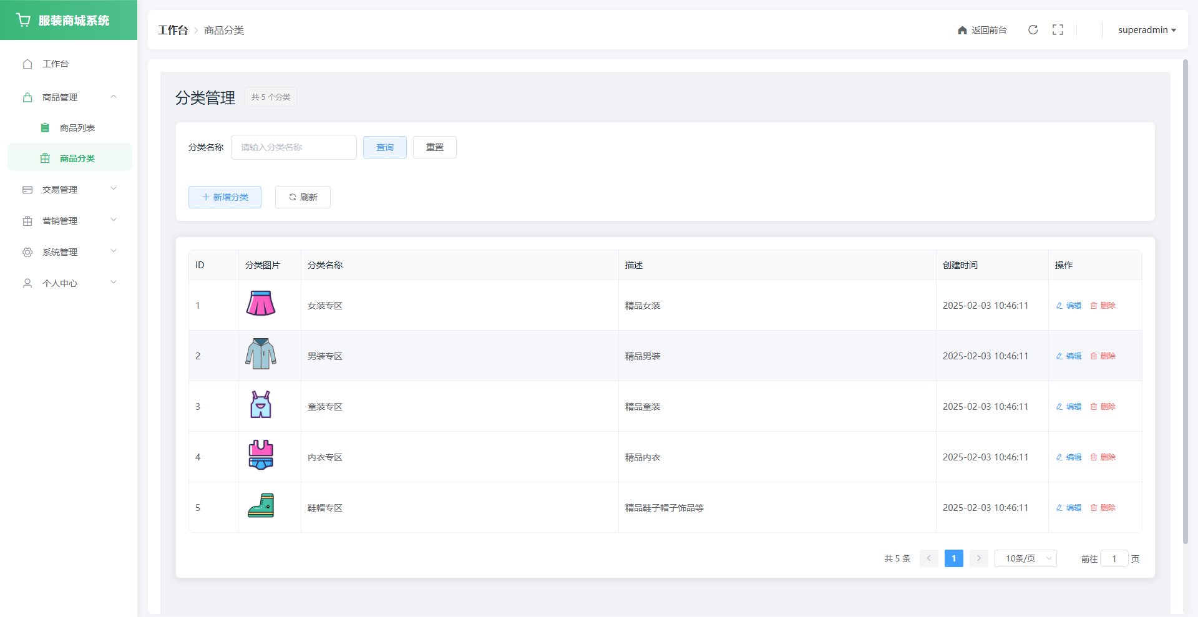Open the 10条/页 page size dropdown
The width and height of the screenshot is (1198, 617).
1025,558
